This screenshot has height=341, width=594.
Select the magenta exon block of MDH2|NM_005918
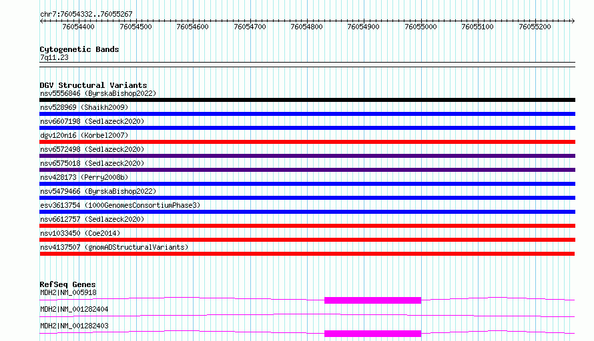tap(373, 300)
